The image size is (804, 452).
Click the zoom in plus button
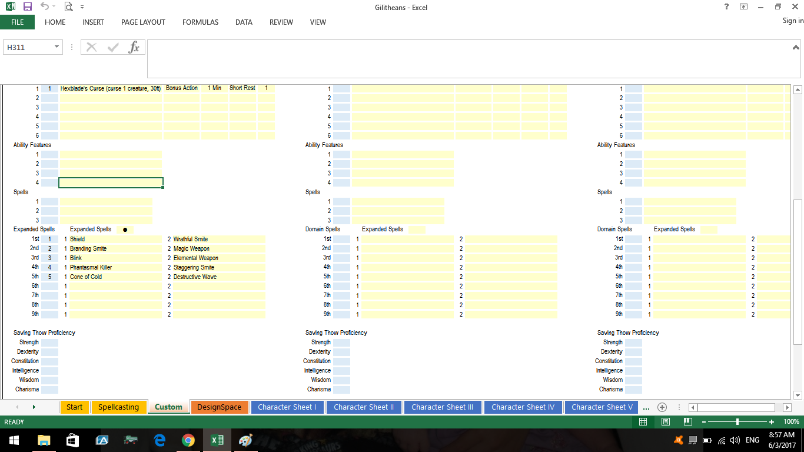(x=772, y=422)
